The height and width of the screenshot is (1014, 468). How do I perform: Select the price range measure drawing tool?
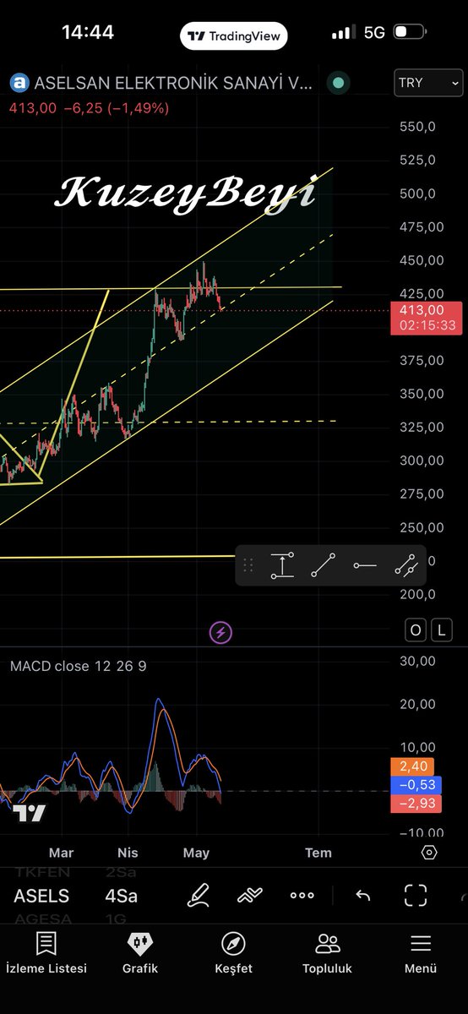282,565
